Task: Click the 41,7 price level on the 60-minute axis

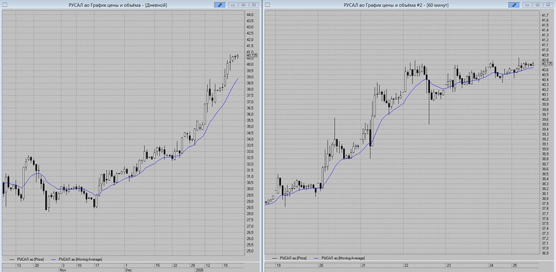Action: pos(545,15)
